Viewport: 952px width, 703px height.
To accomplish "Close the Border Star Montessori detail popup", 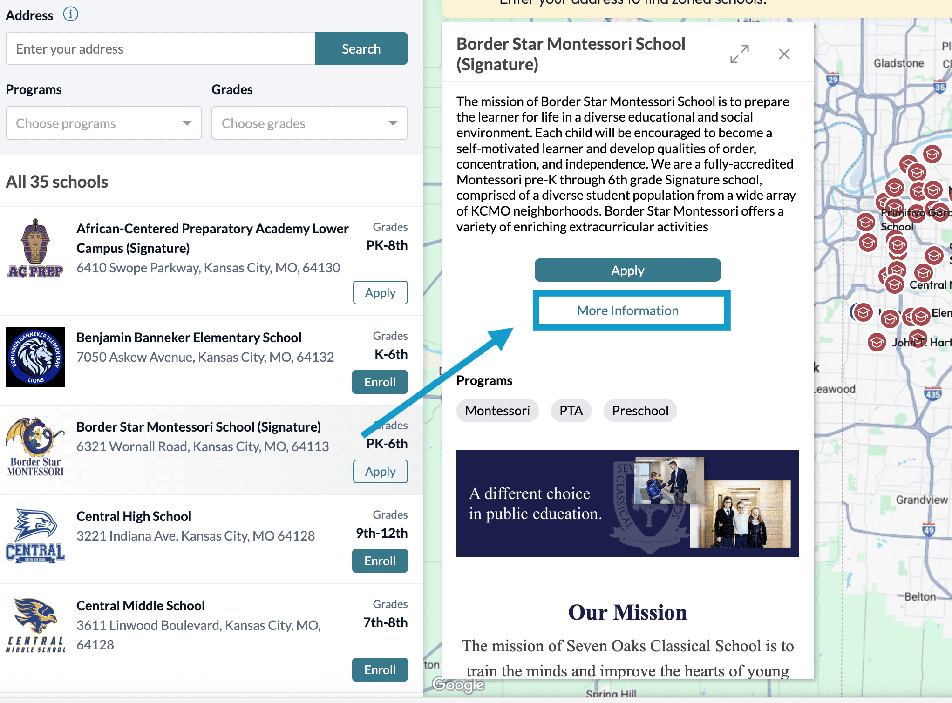I will [784, 54].
